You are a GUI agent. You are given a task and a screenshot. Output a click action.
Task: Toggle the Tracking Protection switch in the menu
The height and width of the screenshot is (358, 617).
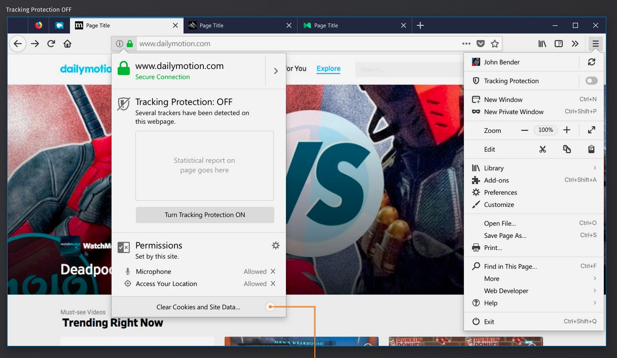591,81
